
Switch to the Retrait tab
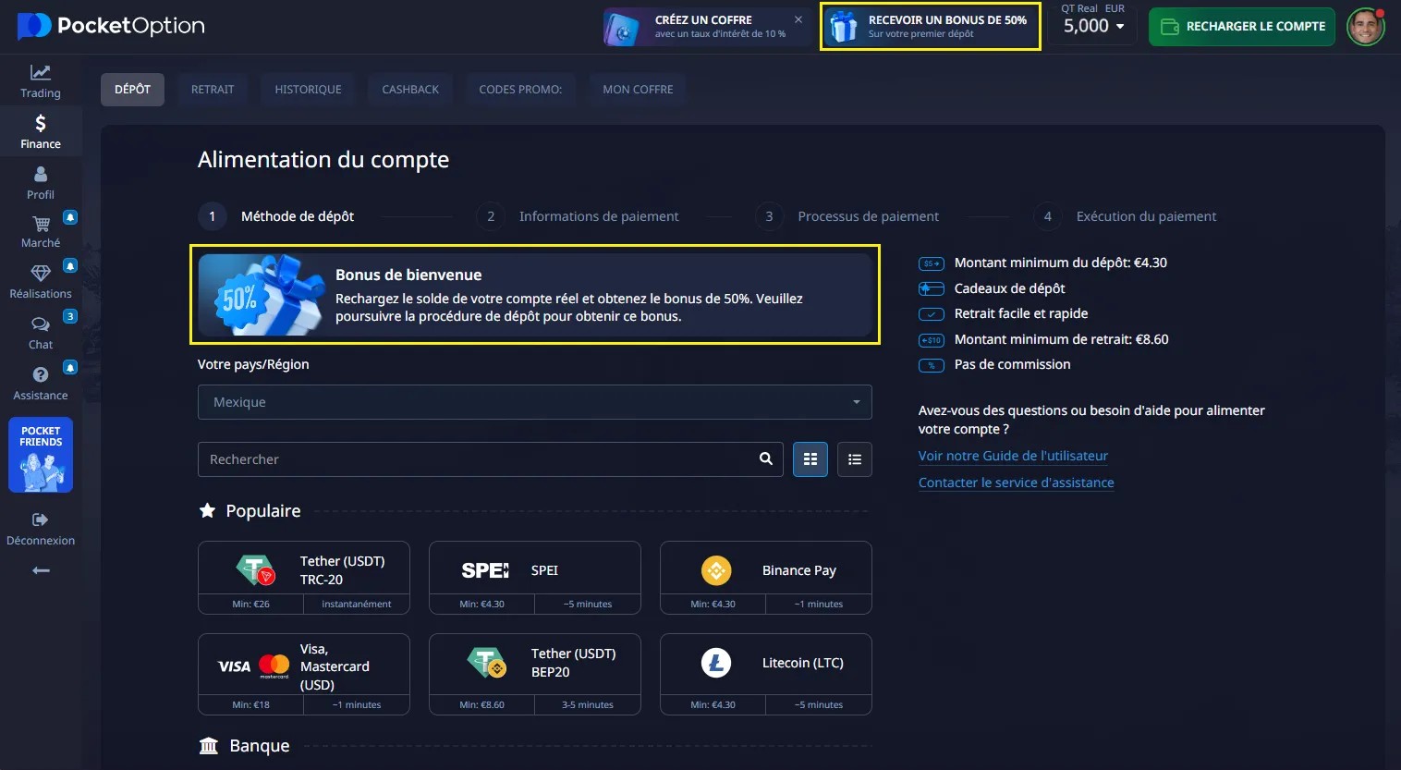(x=213, y=90)
